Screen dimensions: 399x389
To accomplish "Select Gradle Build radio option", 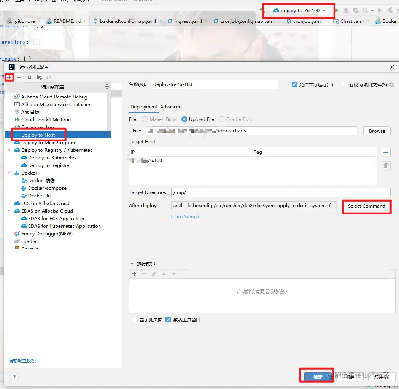I will 221,119.
